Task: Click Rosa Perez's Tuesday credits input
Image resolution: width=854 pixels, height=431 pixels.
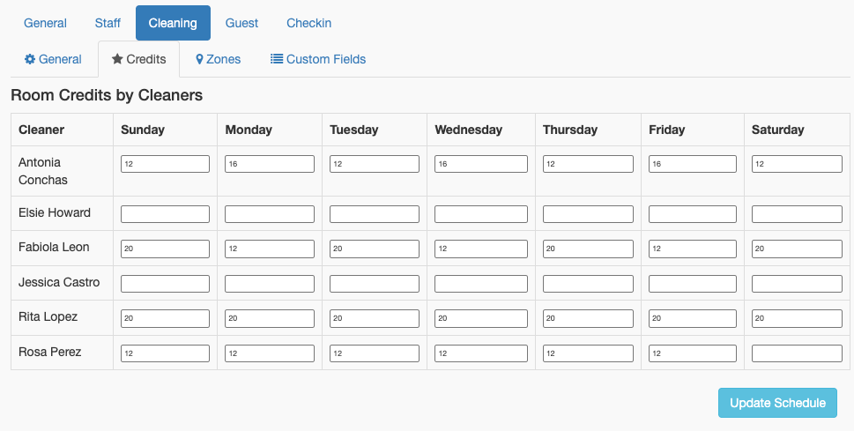Action: coord(375,353)
